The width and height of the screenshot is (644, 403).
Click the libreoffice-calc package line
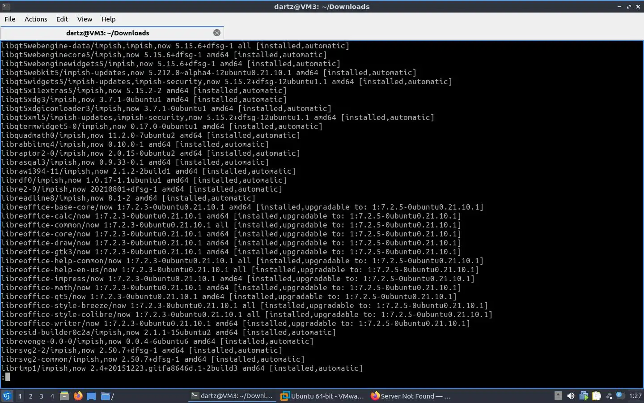pos(231,216)
